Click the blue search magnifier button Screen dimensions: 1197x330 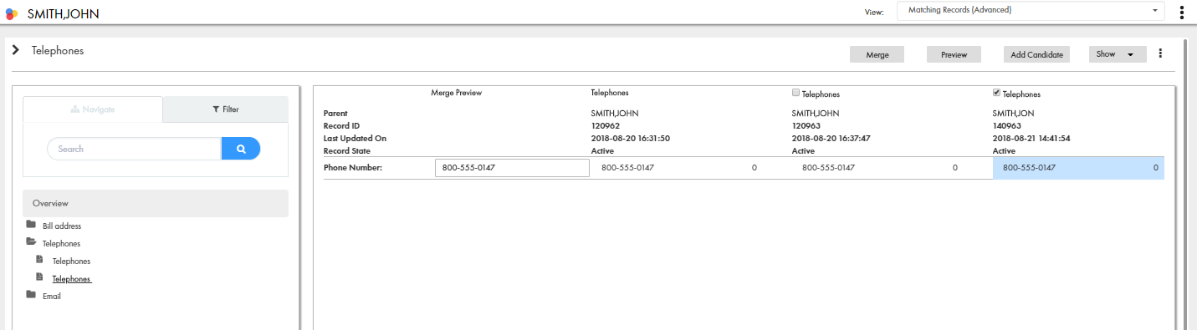[x=241, y=149]
